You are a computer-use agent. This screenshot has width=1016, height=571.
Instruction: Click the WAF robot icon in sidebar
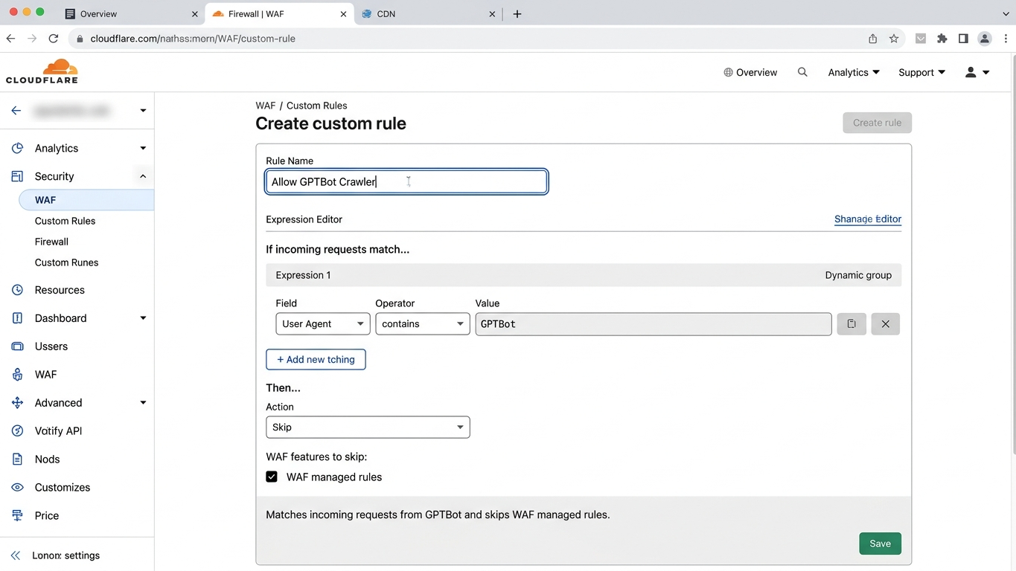18,375
